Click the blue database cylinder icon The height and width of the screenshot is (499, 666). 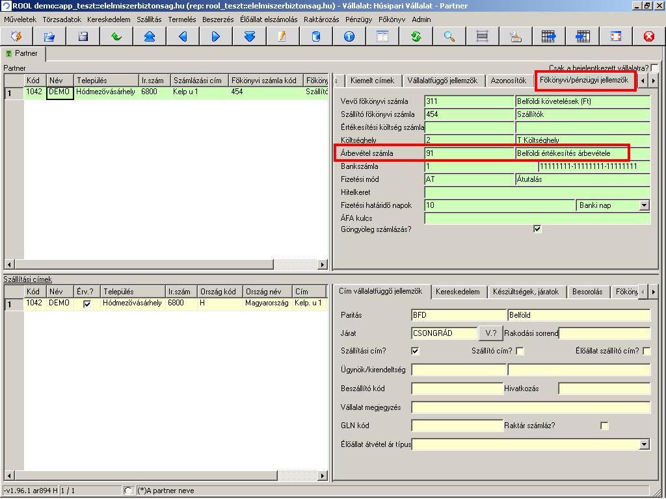pos(315,36)
